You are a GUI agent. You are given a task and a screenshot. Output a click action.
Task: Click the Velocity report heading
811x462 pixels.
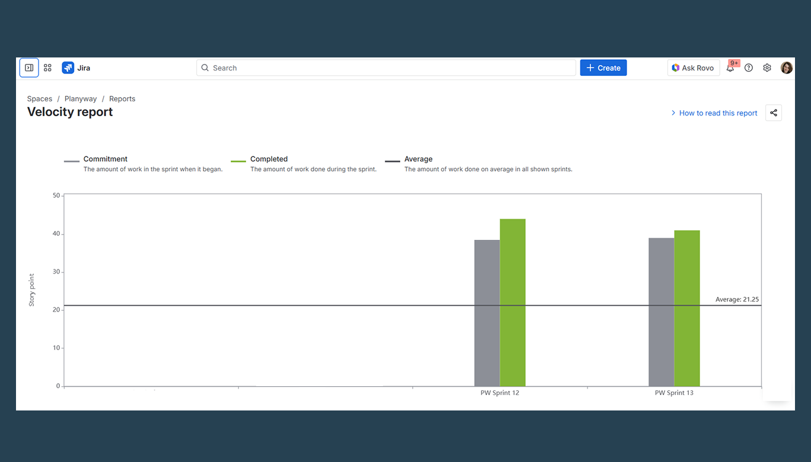(x=70, y=112)
